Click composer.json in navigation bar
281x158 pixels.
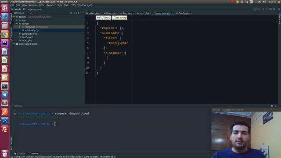pos(32,9)
